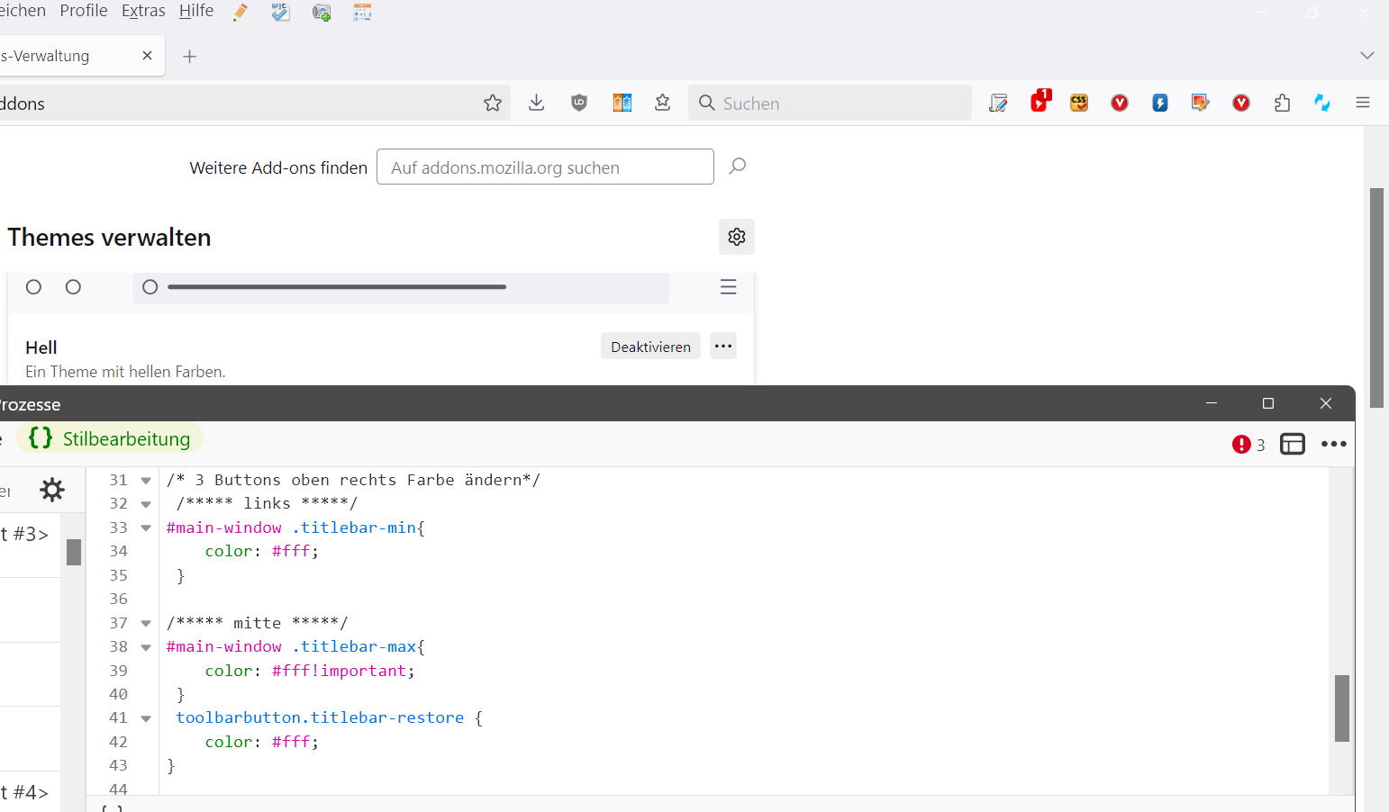Open the Firefox hamburger application menu
Screen dimensions: 1389x812
coord(1362,104)
